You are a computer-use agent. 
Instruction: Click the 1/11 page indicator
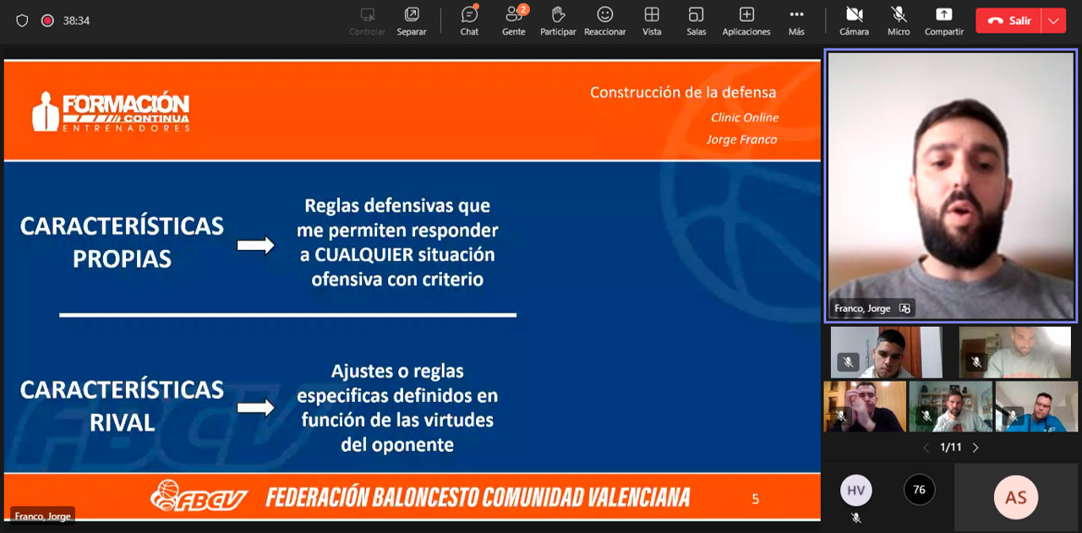950,448
